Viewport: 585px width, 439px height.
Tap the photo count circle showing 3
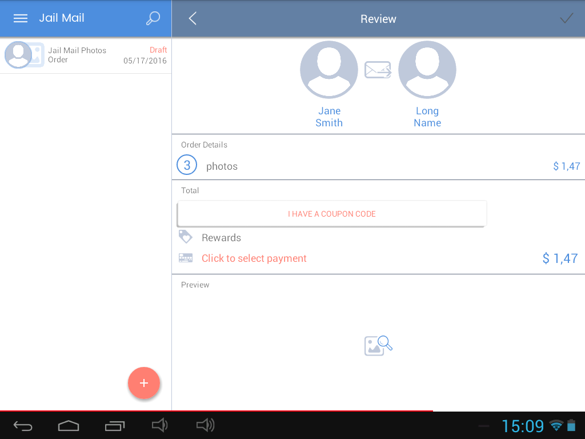[187, 165]
